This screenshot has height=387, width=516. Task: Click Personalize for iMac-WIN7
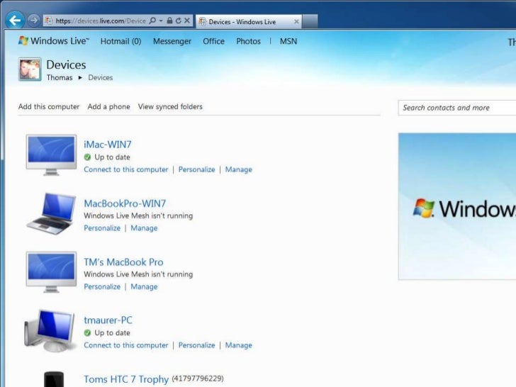click(x=197, y=169)
